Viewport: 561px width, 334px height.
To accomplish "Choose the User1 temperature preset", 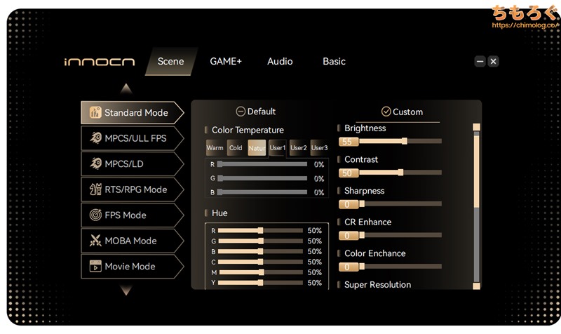I will point(278,148).
